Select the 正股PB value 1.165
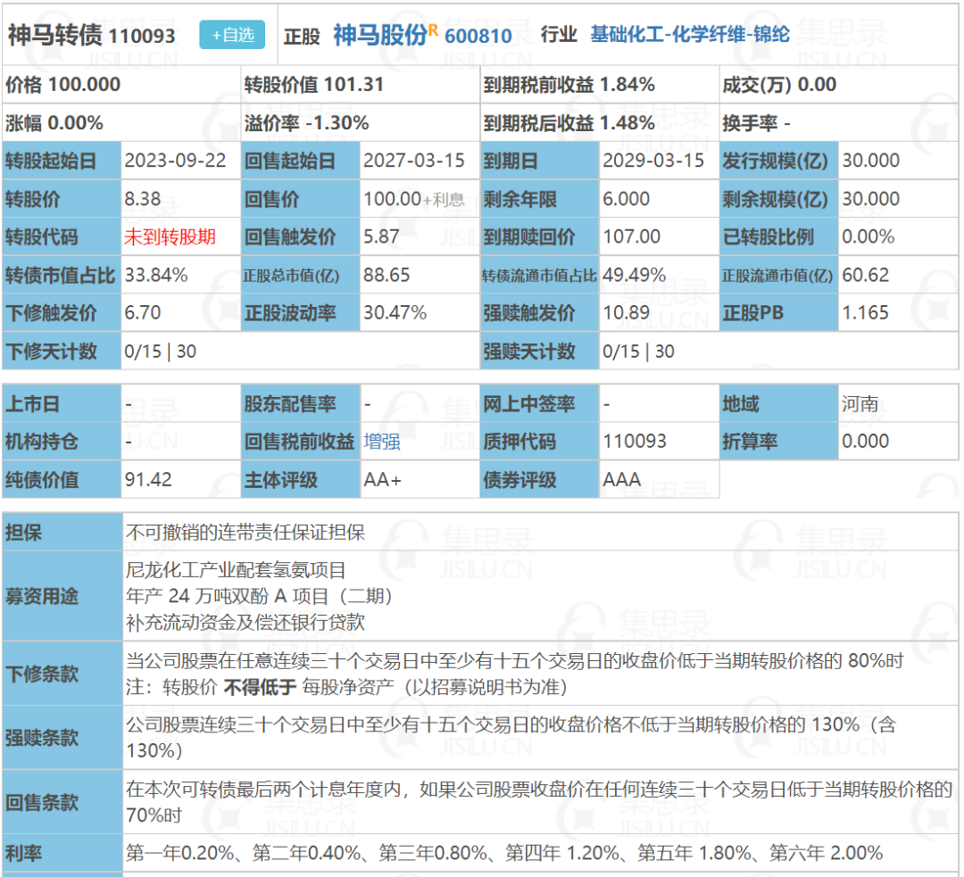 [865, 313]
